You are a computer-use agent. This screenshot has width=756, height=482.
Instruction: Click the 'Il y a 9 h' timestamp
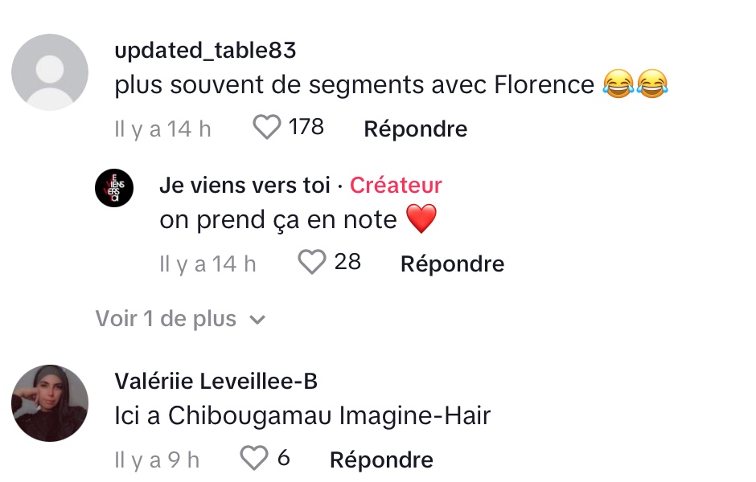click(157, 460)
